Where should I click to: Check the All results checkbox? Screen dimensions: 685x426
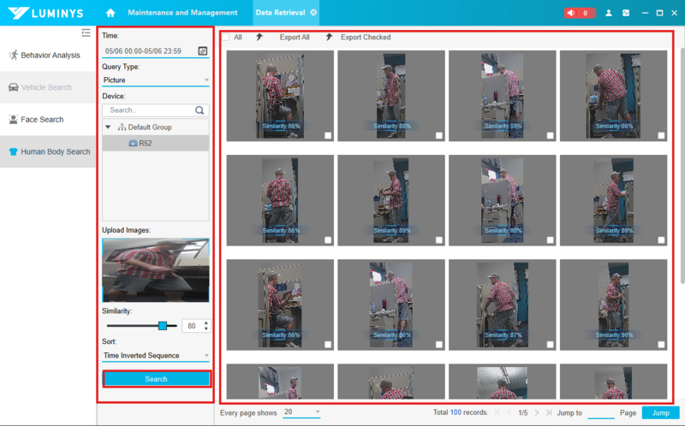[226, 38]
